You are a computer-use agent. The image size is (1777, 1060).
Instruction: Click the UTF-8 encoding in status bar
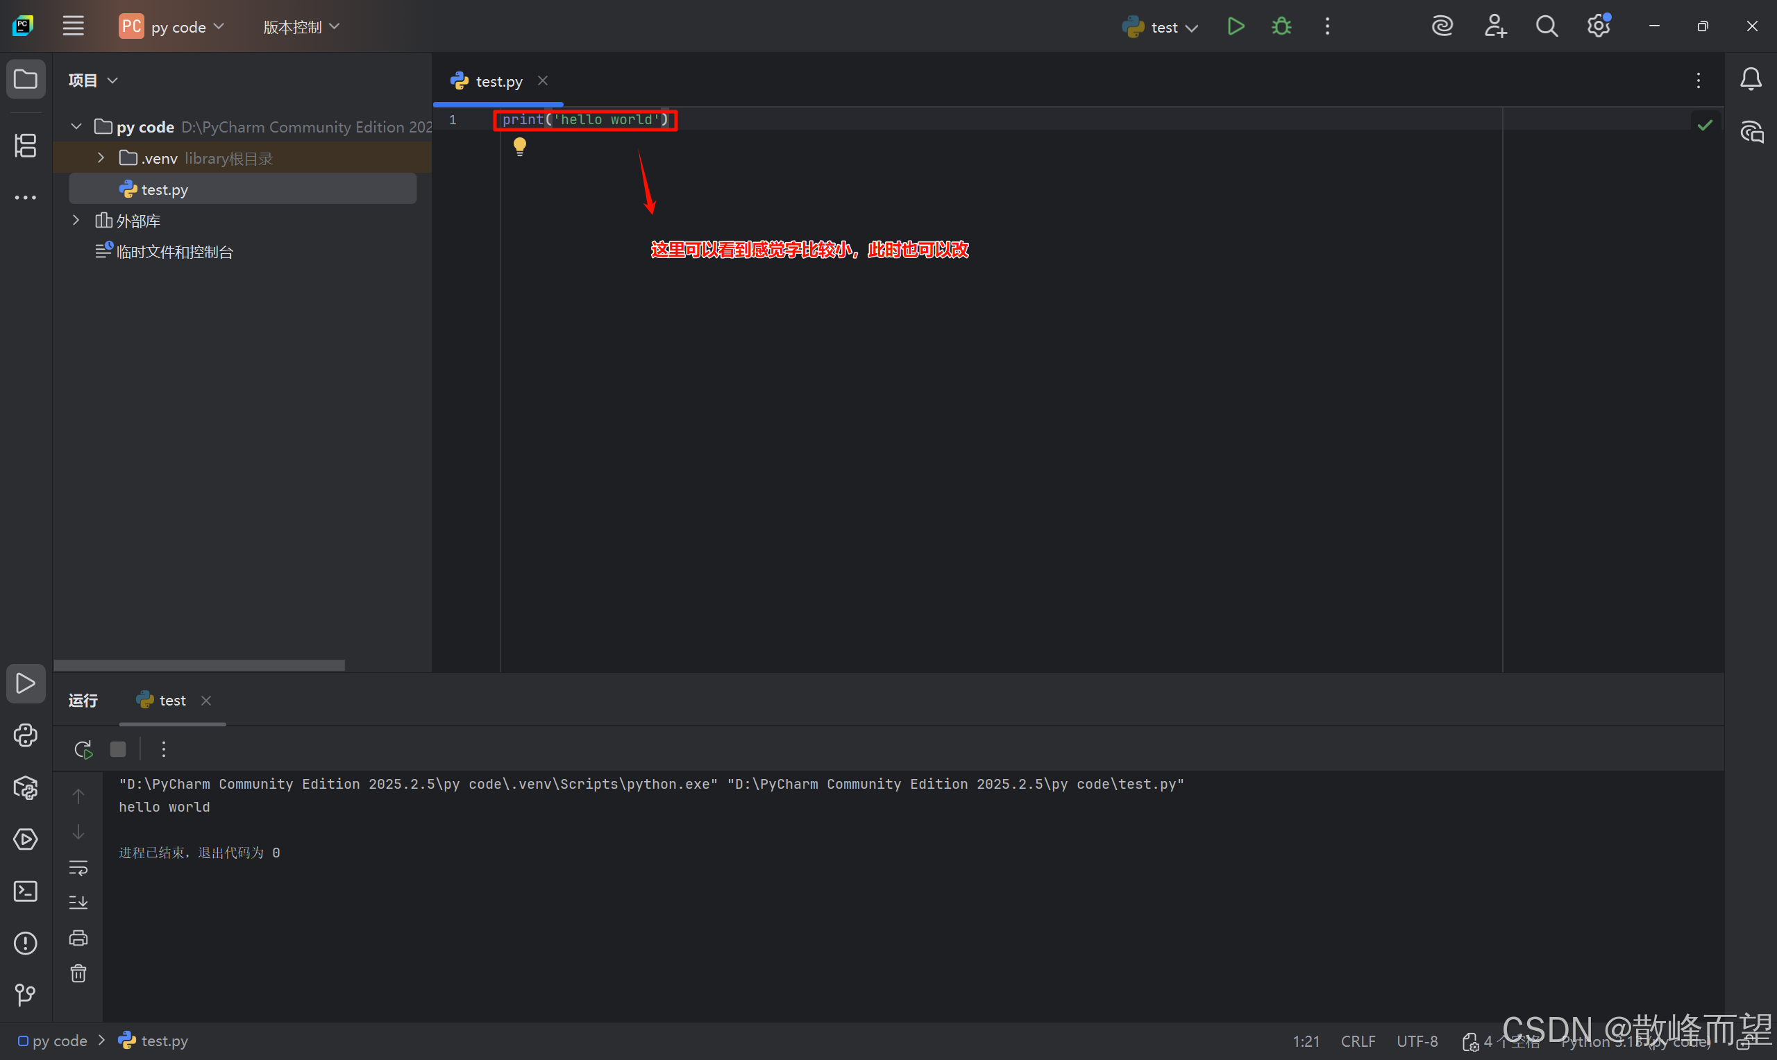[x=1417, y=1041]
